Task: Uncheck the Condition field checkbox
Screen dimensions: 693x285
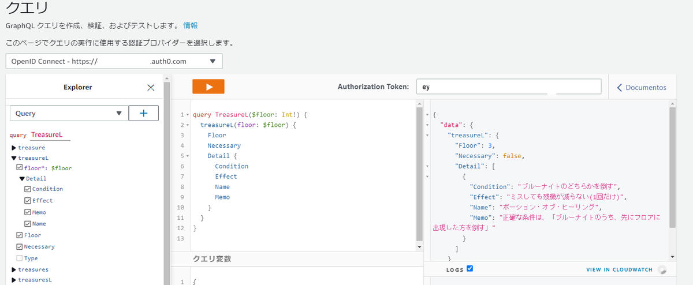Action: [28, 189]
